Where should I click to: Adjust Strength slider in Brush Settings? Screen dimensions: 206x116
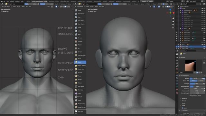196,84
